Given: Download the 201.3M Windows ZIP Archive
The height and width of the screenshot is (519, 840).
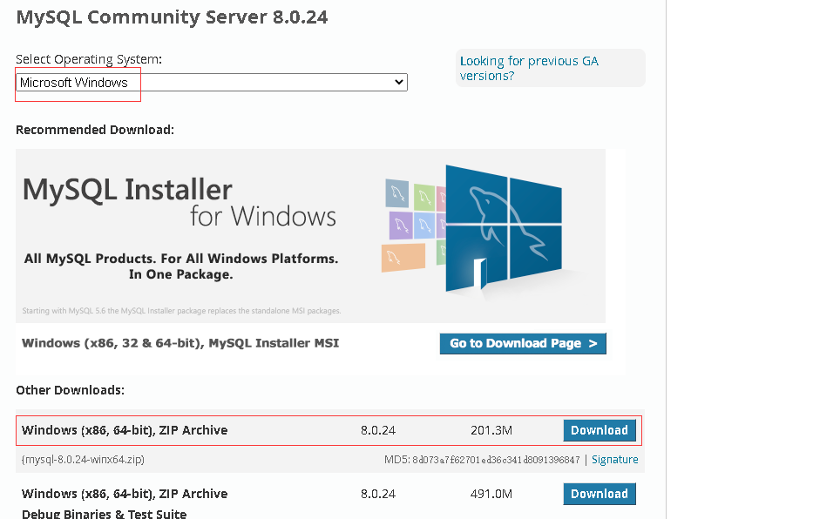Looking at the screenshot, I should [600, 430].
